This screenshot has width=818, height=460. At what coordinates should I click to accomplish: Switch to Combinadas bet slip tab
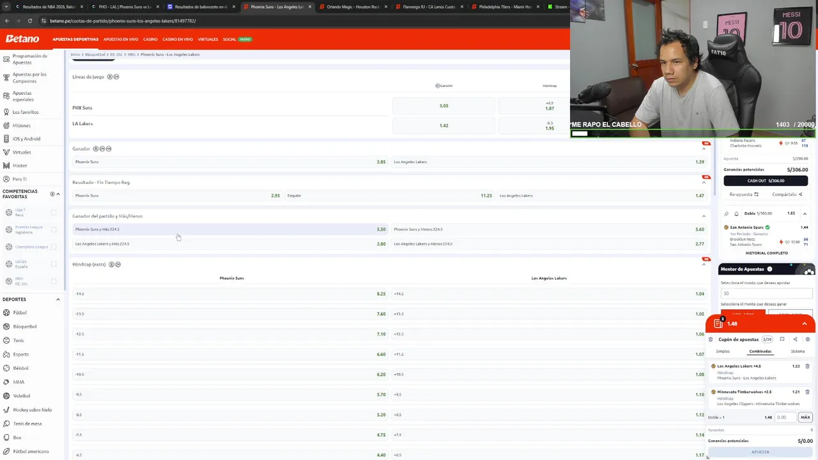click(760, 351)
